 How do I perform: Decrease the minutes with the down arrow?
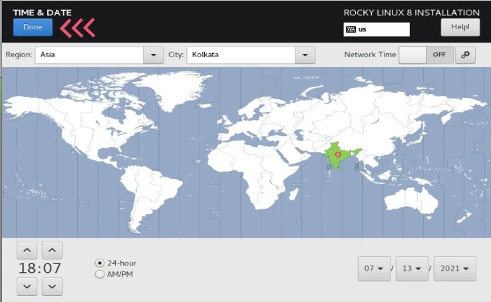point(52,286)
